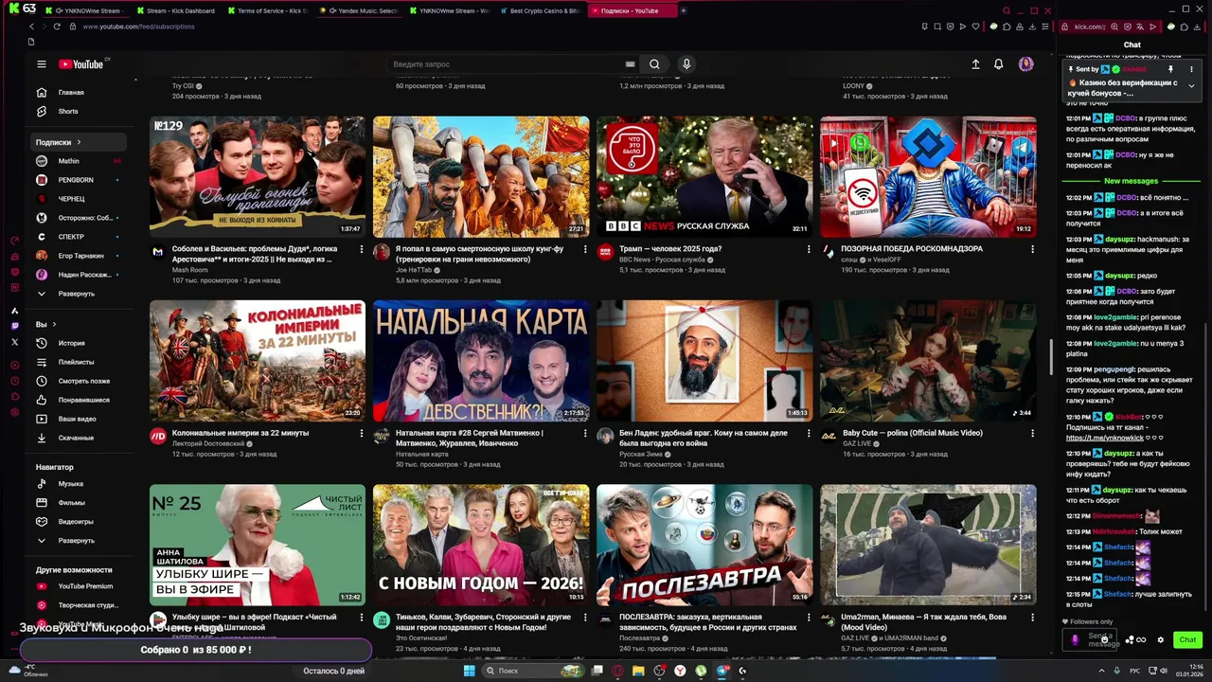Open YouTube Premium link in the sidebar
Image resolution: width=1212 pixels, height=682 pixels.
(80, 585)
